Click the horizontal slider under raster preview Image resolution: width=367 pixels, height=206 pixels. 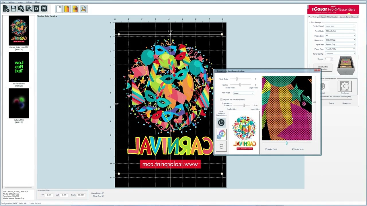pos(287,143)
